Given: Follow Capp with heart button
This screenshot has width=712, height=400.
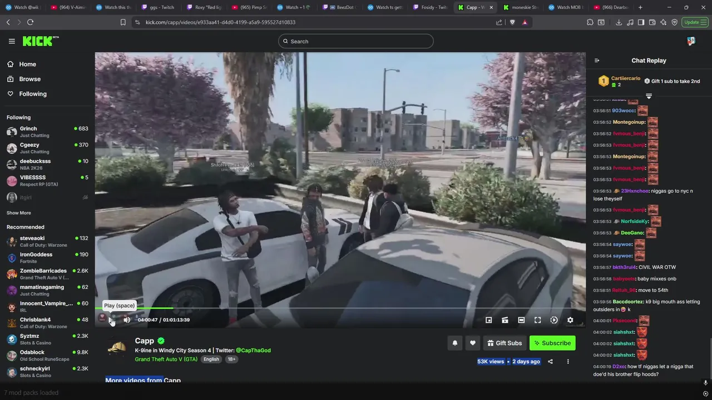Looking at the screenshot, I should 473,343.
